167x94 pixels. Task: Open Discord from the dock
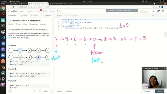3,49
